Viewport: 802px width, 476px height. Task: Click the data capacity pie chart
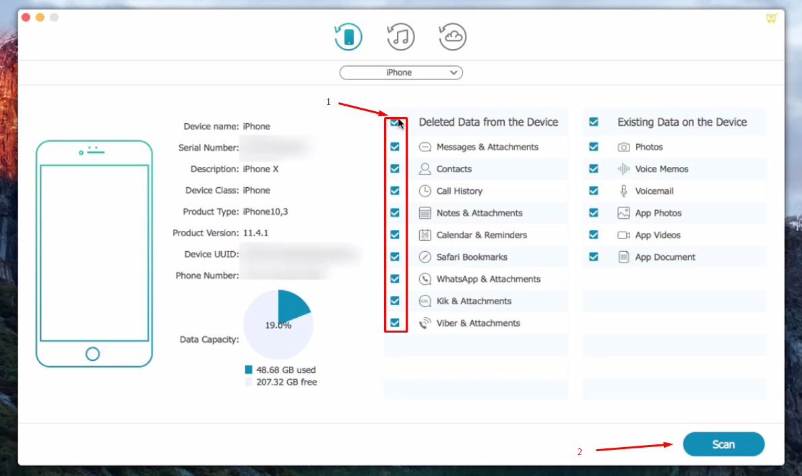pyautogui.click(x=278, y=325)
